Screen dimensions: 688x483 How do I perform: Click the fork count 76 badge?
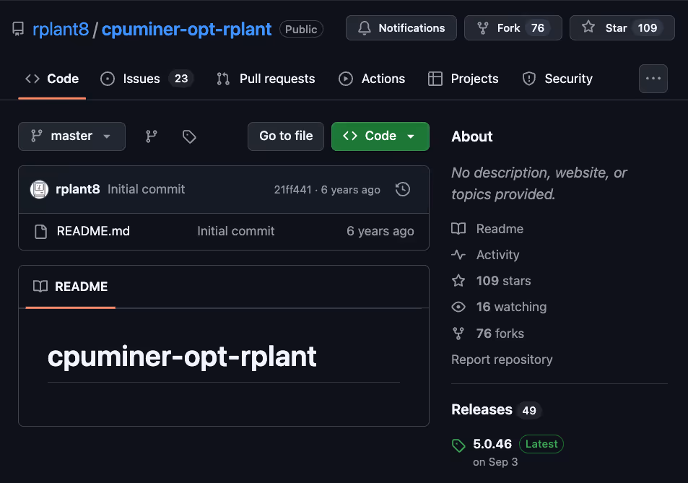(538, 28)
